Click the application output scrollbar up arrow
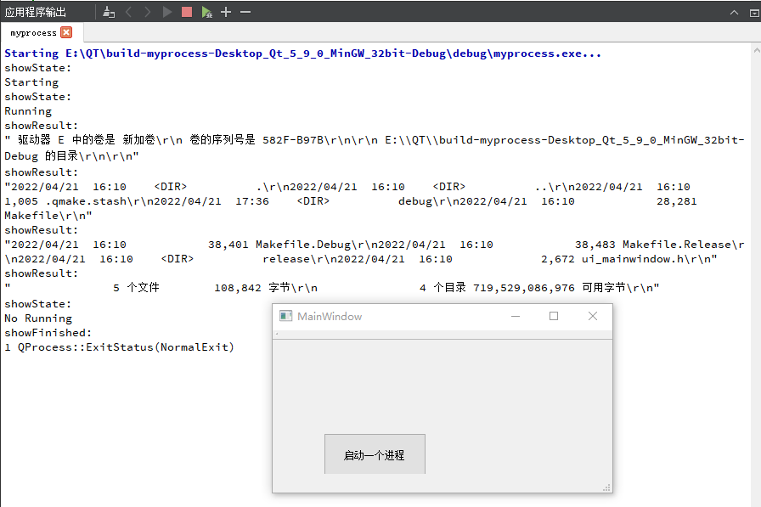 click(x=757, y=50)
